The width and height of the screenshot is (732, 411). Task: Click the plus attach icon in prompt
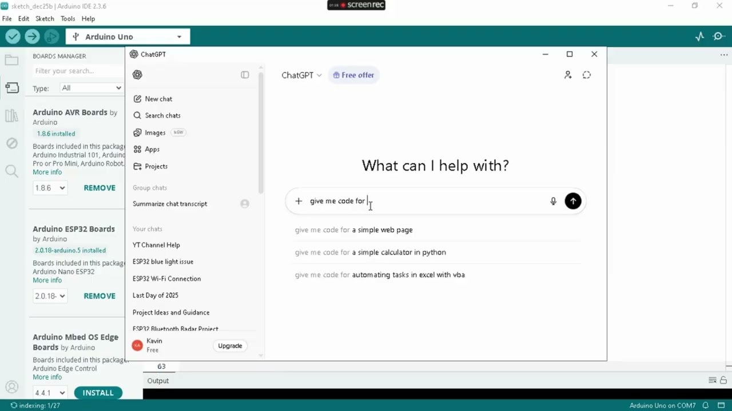(299, 201)
